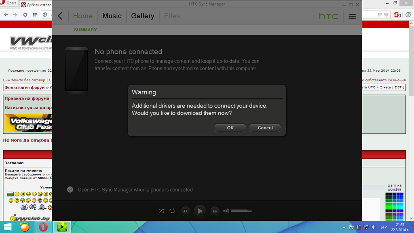Screen dimensions: 414x233
Task: Insert the thumbs-down blue emoticon
Action: click(33, 207)
